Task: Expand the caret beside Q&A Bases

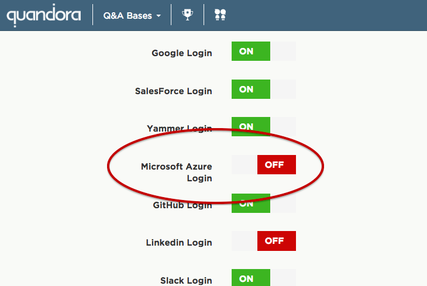Action: (159, 16)
